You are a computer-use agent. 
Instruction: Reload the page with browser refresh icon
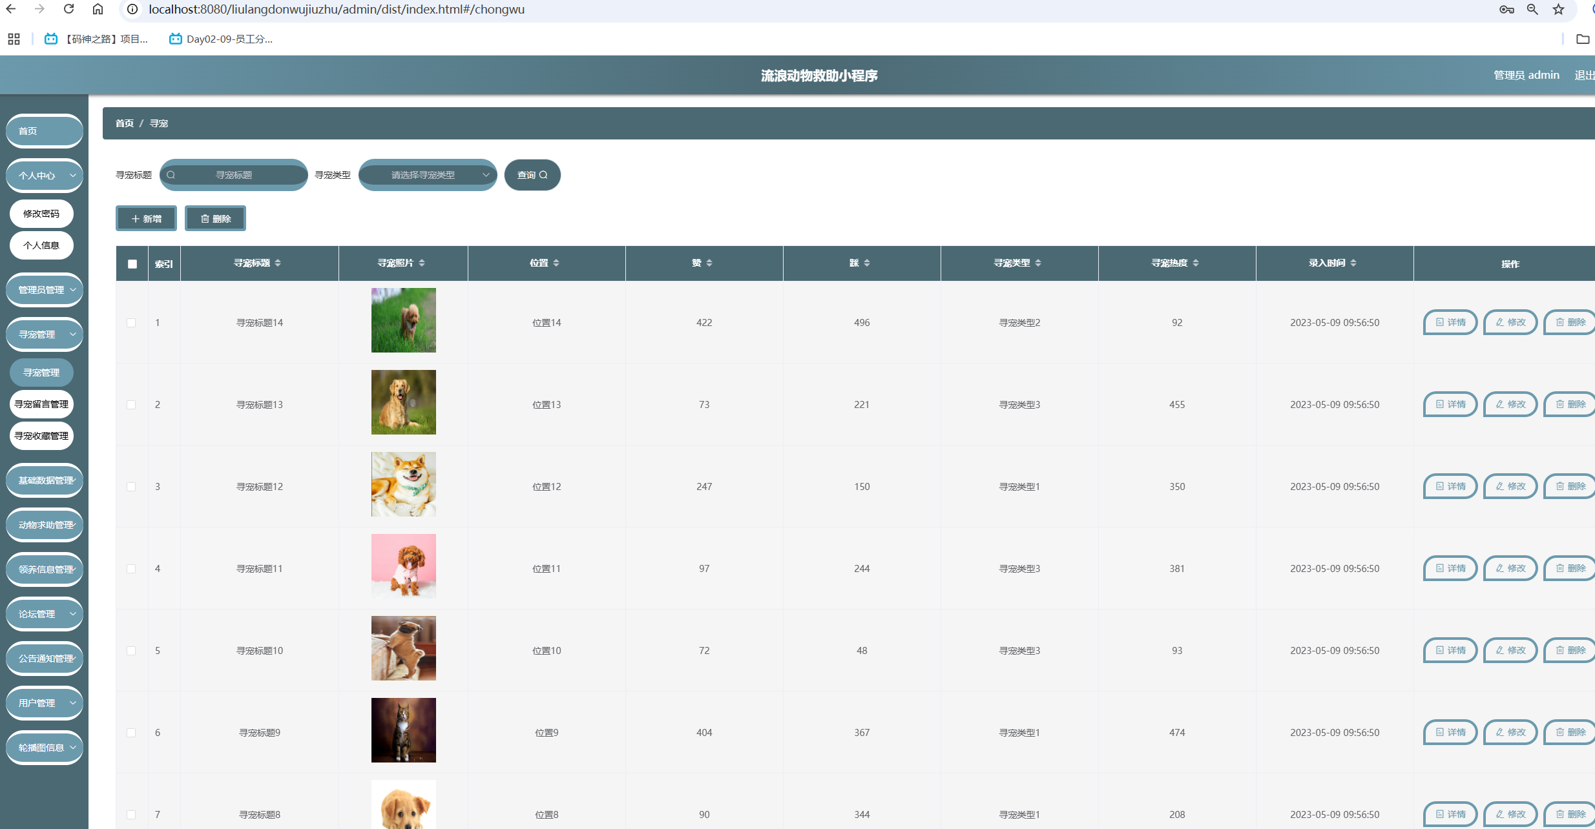pos(68,9)
